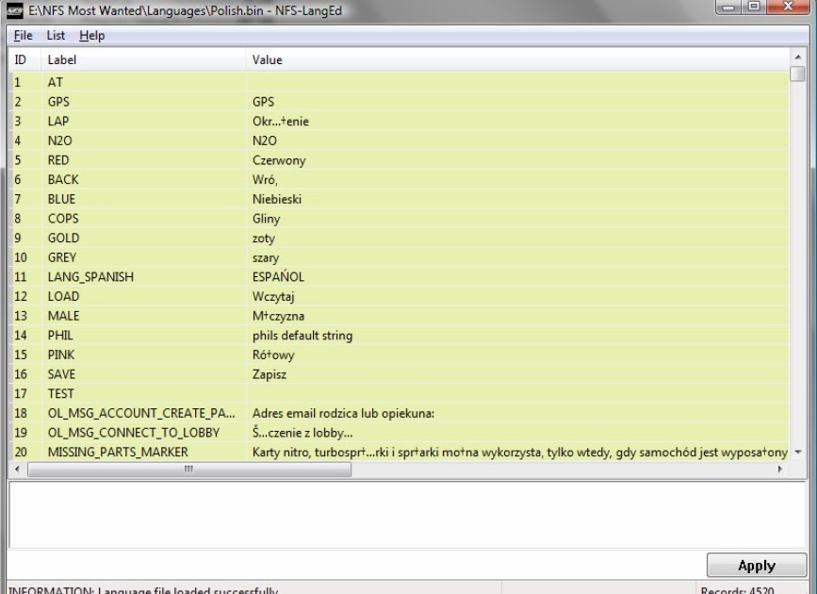Close the NFS-LangEd window
This screenshot has height=594, width=817.
(789, 7)
